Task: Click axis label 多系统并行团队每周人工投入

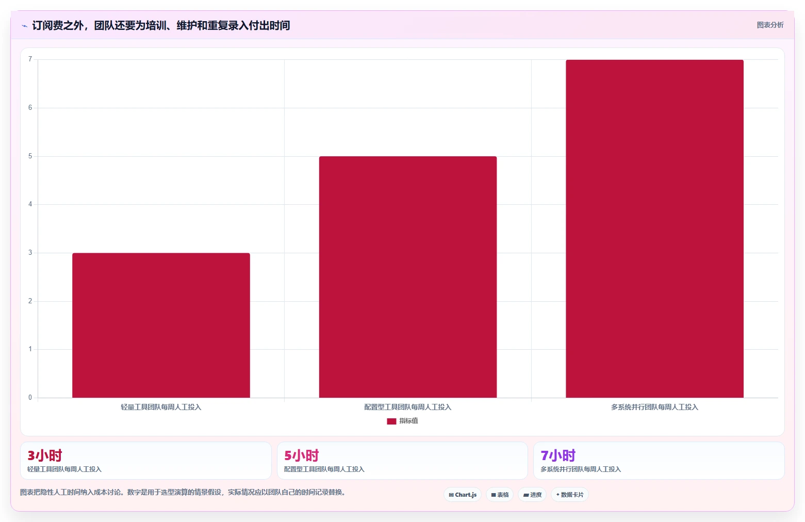Action: click(x=654, y=407)
